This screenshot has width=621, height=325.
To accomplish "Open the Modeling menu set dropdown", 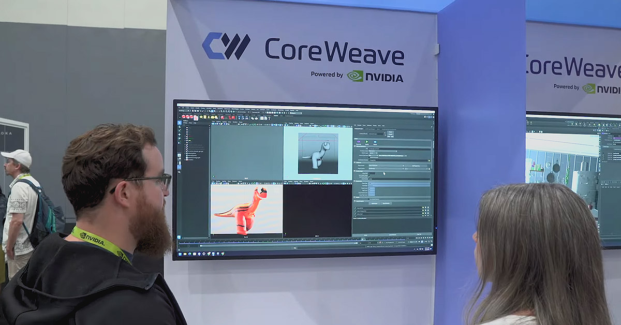I will click(x=185, y=111).
